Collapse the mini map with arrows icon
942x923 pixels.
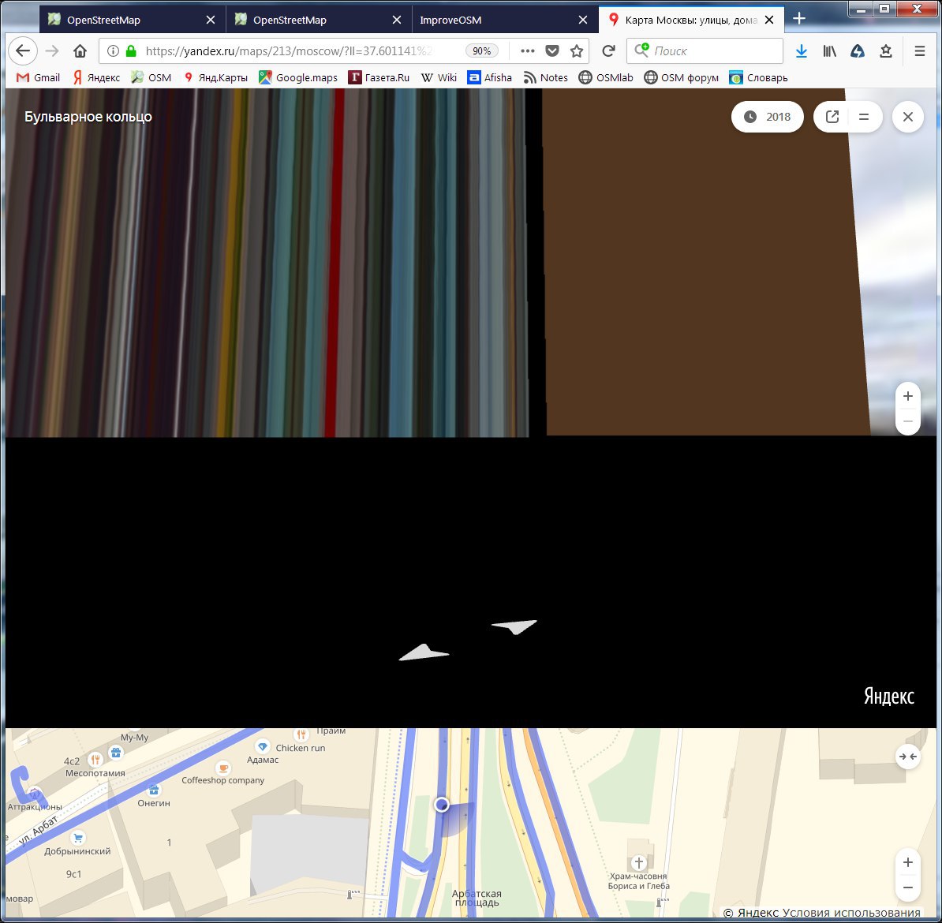907,757
